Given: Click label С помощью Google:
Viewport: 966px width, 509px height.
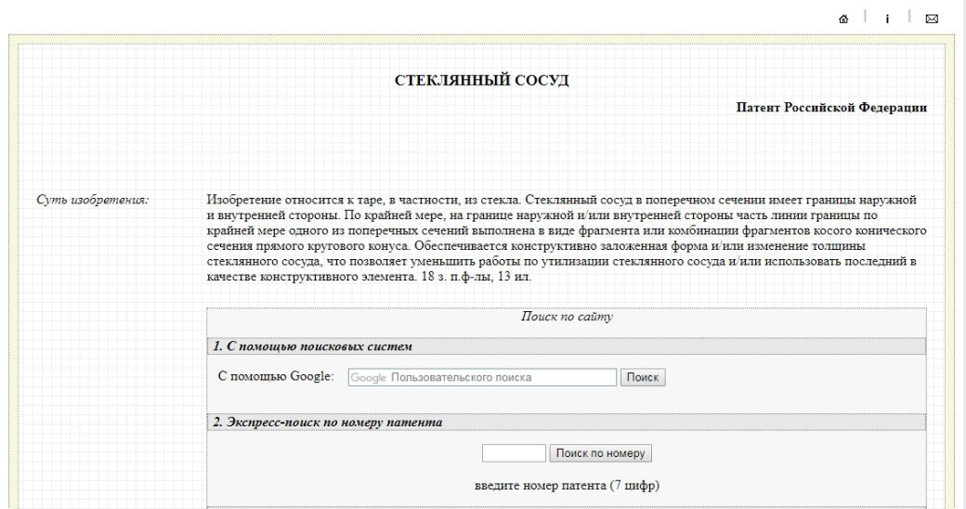Looking at the screenshot, I should coord(276,376).
